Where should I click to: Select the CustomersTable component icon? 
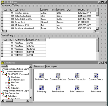pos(42,75)
